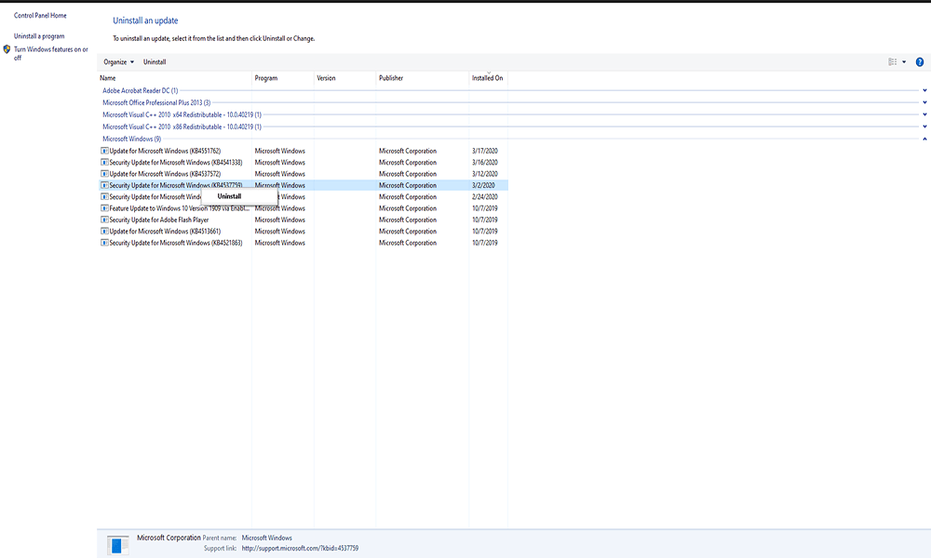Click Microsoft Windows program in KB4513661 row
This screenshot has width=931, height=558.
(279, 232)
